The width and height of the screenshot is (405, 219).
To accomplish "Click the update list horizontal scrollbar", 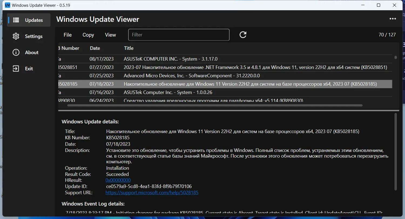I will (215, 105).
